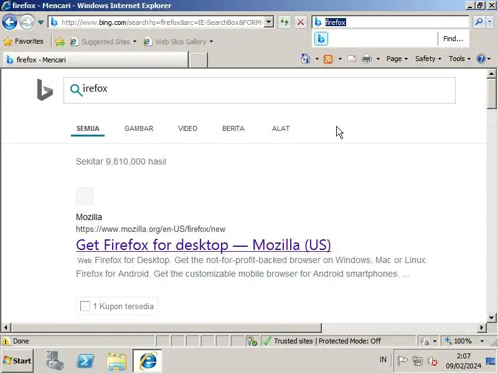
Task: Click the add-ons manage icon in status bar
Action: tap(252, 341)
